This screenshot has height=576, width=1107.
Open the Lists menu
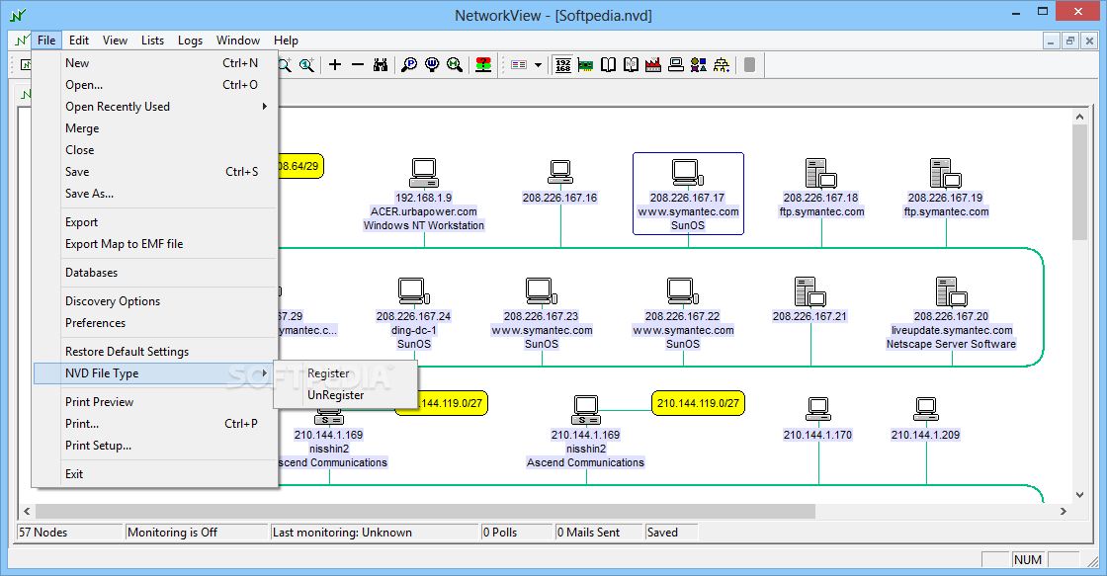tap(152, 41)
